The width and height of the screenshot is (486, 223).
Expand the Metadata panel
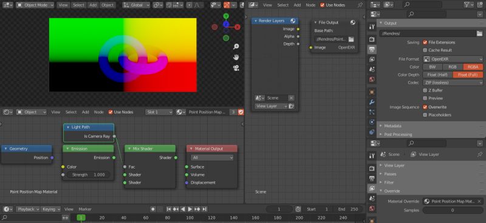392,126
